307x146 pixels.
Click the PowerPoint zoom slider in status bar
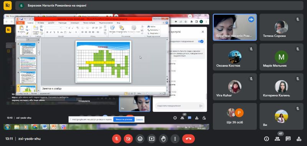click(x=152, y=93)
